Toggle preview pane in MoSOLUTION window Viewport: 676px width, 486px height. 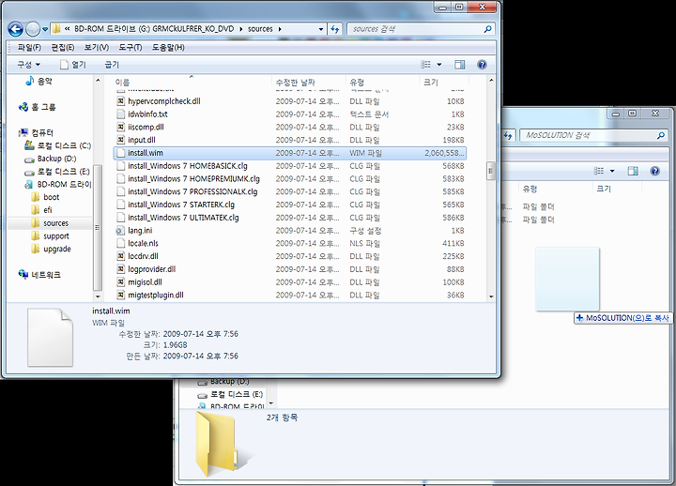click(633, 171)
